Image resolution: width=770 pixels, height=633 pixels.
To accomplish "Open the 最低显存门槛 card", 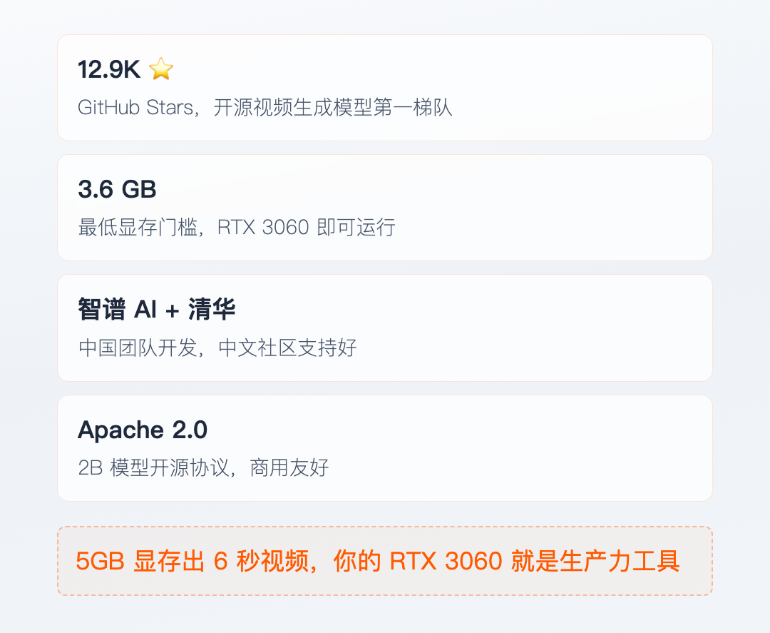I will (385, 208).
